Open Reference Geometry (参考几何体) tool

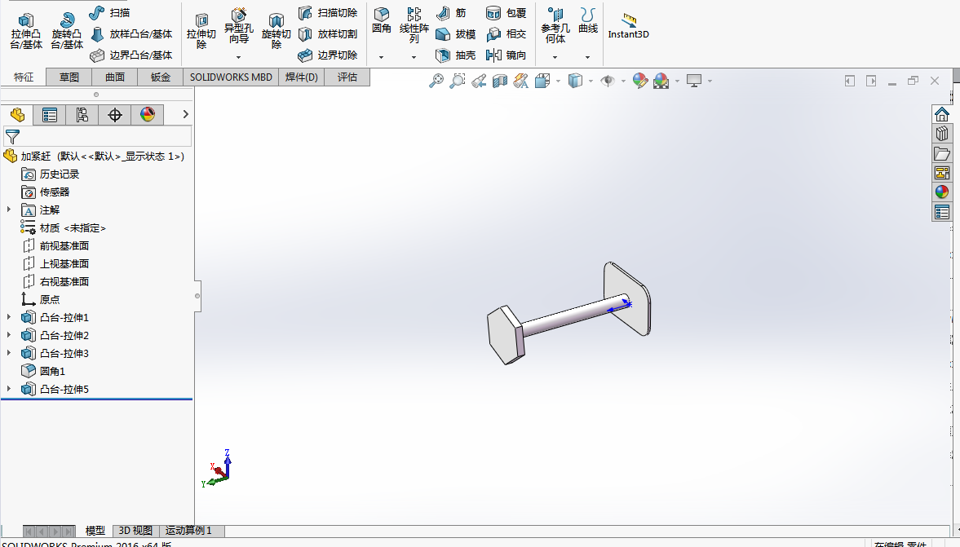555,26
